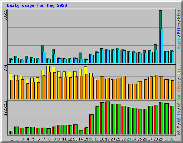Click the 744 visits axis value
Screen dimensions: 183x143
coord(5,68)
